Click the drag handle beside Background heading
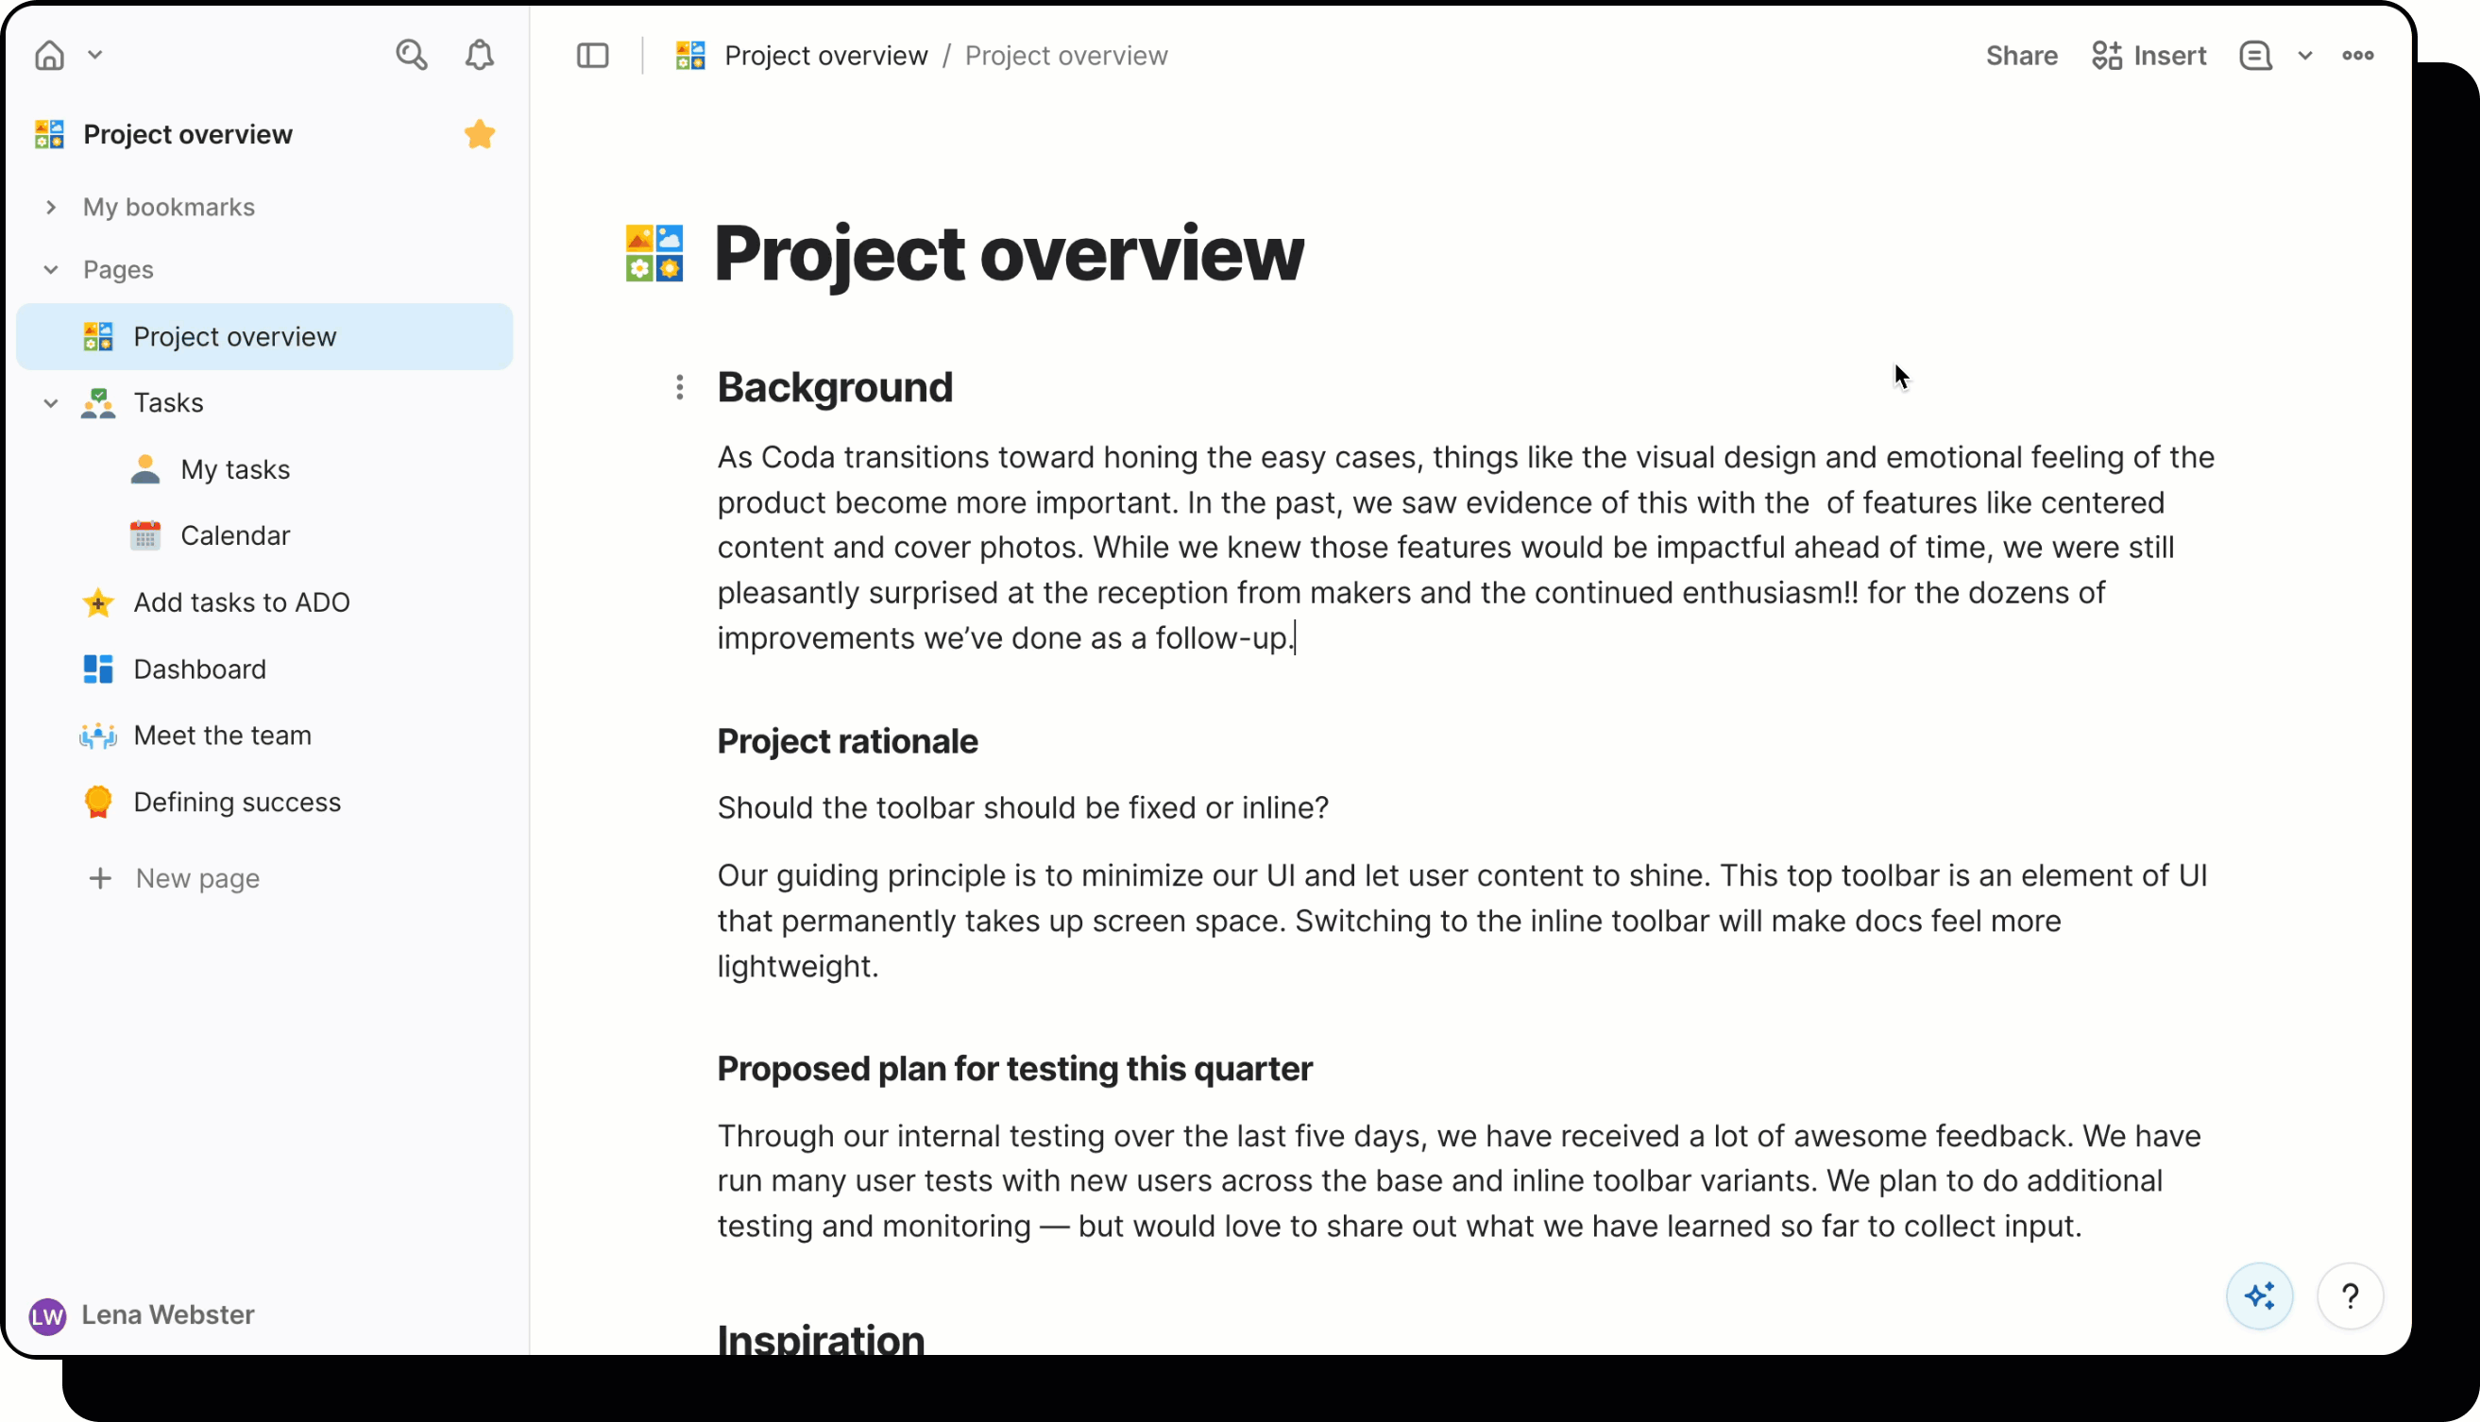This screenshot has width=2480, height=1422. [x=680, y=388]
